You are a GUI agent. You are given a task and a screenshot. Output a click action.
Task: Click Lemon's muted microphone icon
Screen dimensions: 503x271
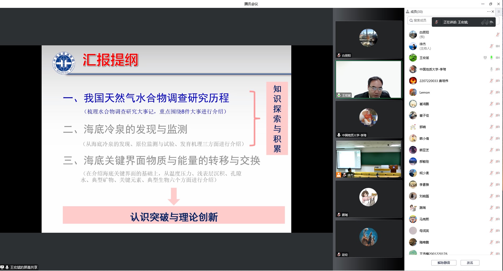point(491,92)
